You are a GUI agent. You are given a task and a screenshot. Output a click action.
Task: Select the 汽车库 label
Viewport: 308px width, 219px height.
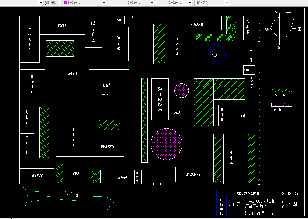coord(247,27)
